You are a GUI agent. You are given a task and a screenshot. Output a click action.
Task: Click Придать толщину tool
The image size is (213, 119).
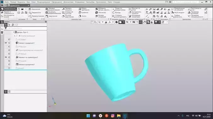pyautogui.click(x=67, y=9)
